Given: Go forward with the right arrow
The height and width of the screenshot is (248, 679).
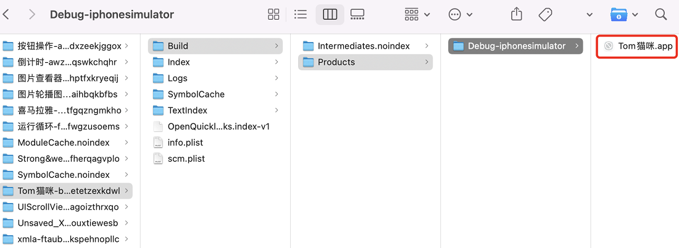Looking at the screenshot, I should [x=31, y=15].
